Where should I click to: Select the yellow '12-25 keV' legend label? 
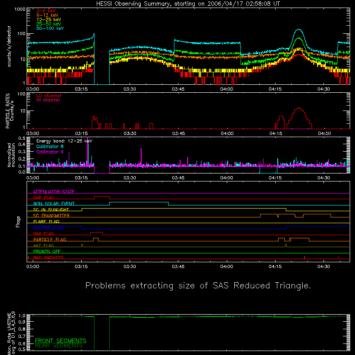(49, 20)
